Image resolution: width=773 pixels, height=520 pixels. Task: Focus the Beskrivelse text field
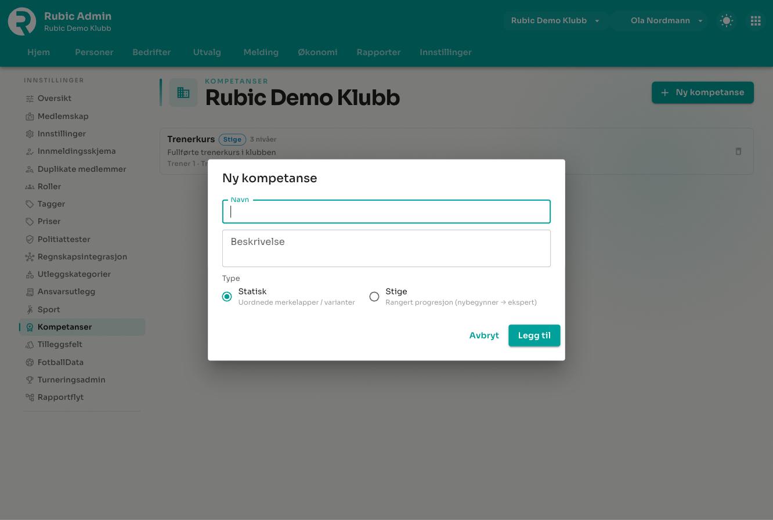[386, 248]
